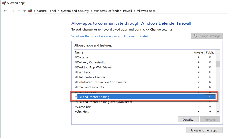Viewport: 228px width, 138px height.
Task: Toggle Delivery Optimization Private checkbox
Action: 199,62
